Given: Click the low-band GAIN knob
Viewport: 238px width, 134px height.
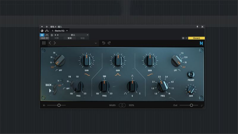Looking at the screenshot, I should point(87,61).
